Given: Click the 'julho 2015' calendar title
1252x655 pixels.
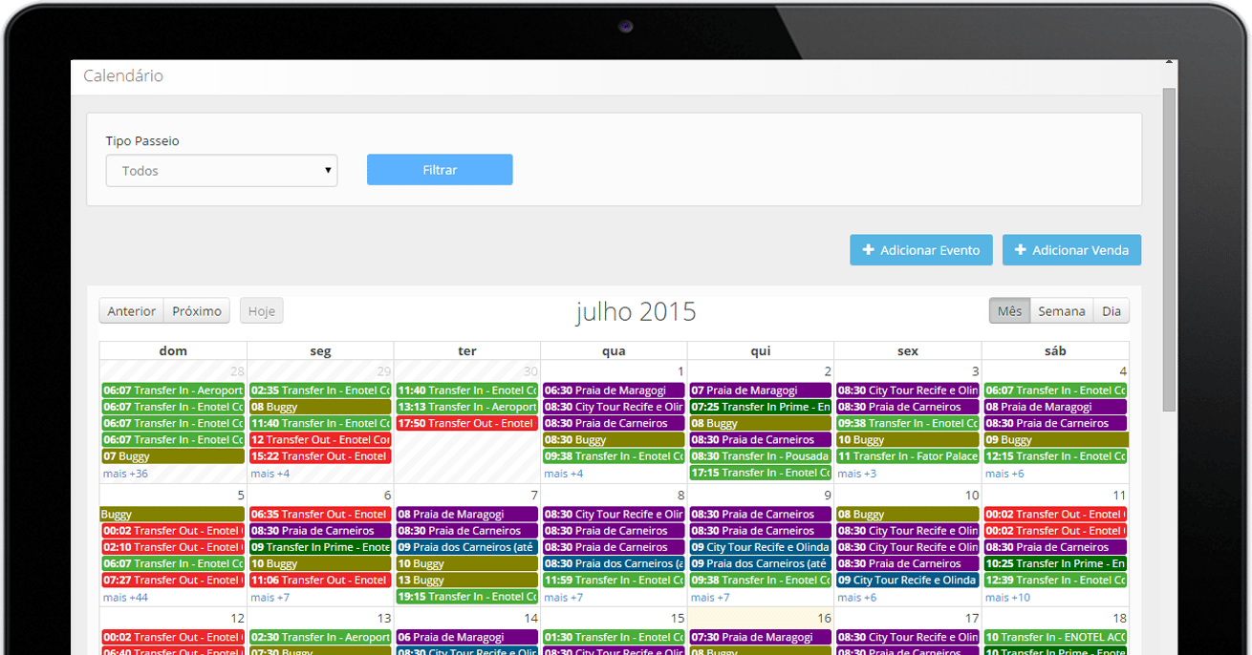Looking at the screenshot, I should pos(636,311).
